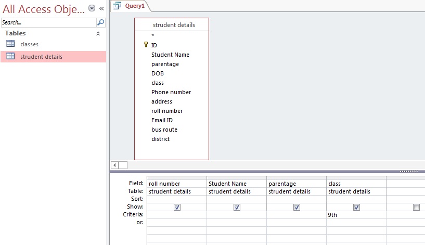Click the 9th criteria cell
This screenshot has width=425, height=245.
tap(356, 214)
